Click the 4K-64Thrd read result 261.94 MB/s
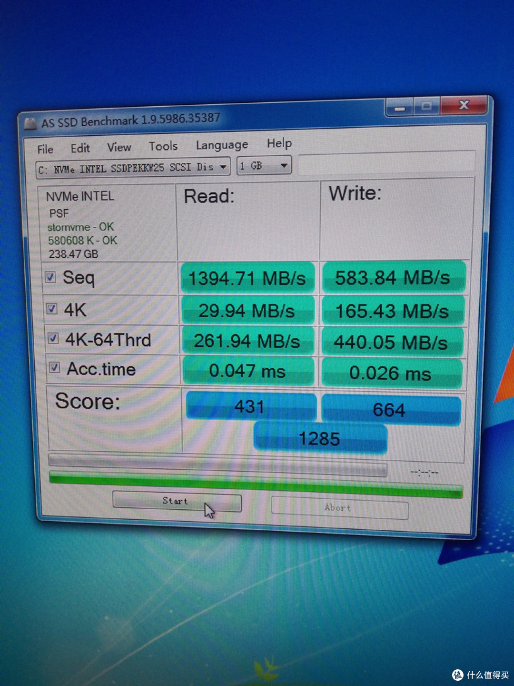514x686 pixels. tap(248, 341)
